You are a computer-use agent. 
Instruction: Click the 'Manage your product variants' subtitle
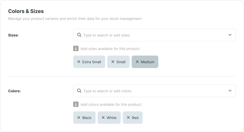[75, 19]
